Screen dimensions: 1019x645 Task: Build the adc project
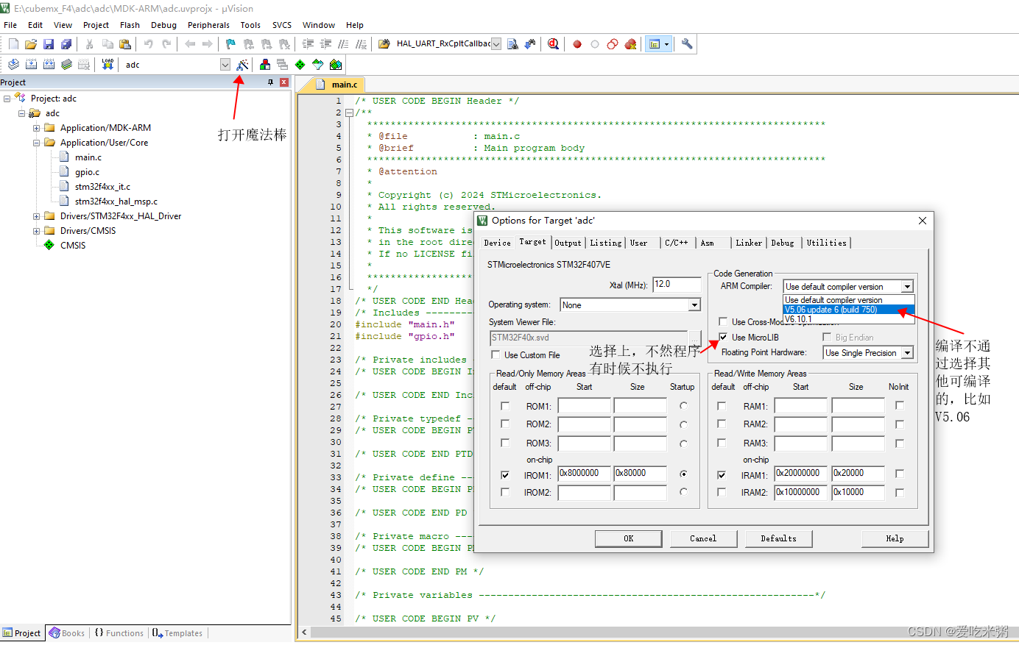[30, 64]
